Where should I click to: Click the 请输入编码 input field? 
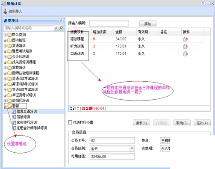(109, 23)
